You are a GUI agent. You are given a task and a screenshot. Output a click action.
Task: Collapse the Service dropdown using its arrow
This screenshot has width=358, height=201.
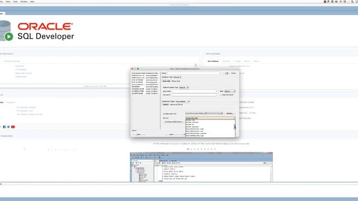[x=234, y=118]
